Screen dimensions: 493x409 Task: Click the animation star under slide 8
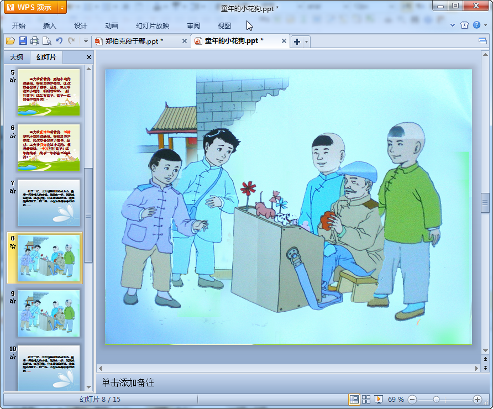click(x=13, y=246)
